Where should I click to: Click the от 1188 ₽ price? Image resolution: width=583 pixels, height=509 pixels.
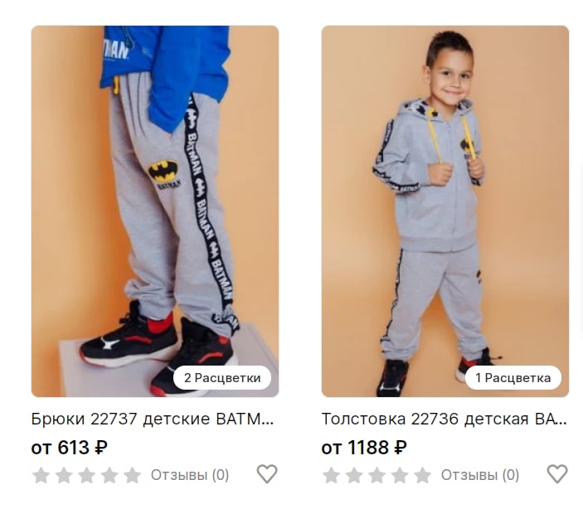(364, 448)
